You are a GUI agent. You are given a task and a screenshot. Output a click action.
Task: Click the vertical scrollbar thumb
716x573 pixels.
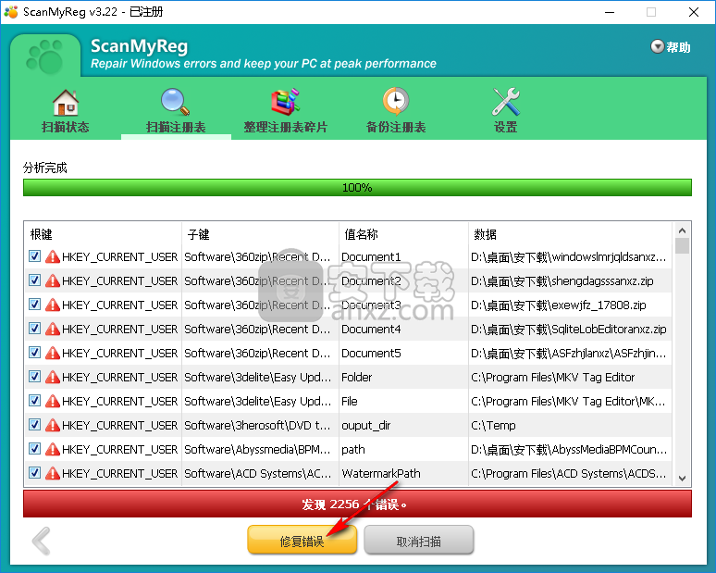tap(682, 246)
